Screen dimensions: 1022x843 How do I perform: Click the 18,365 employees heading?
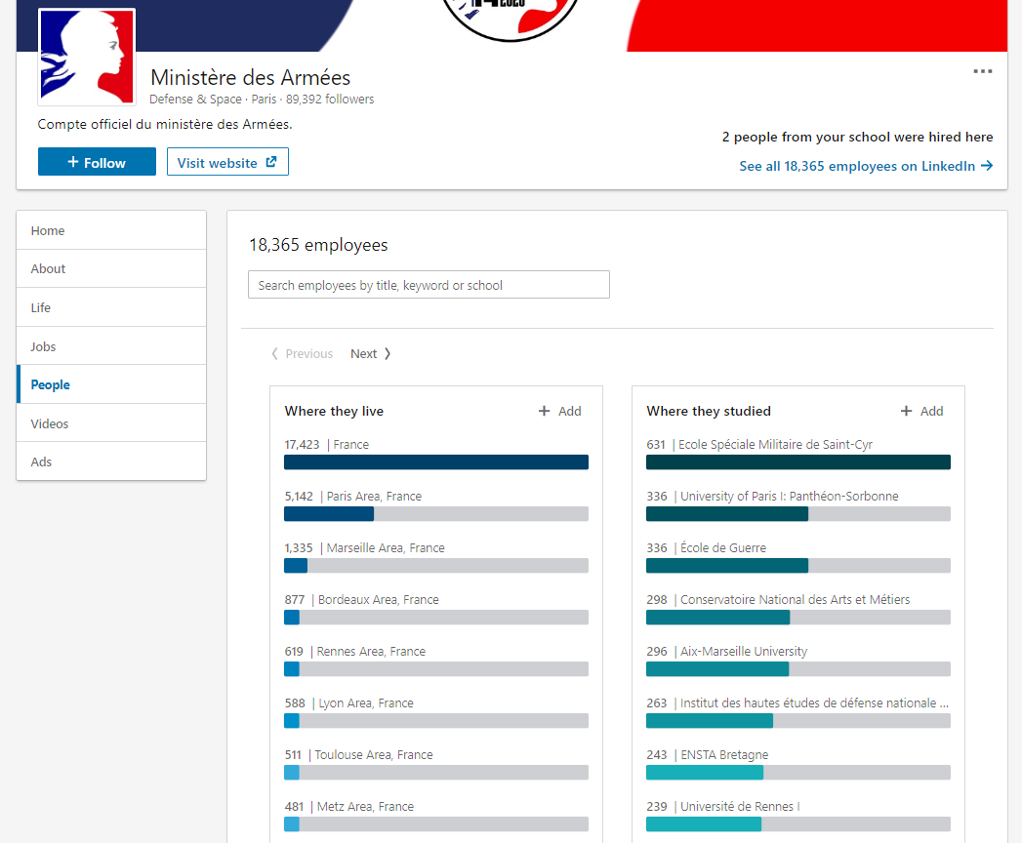click(318, 245)
